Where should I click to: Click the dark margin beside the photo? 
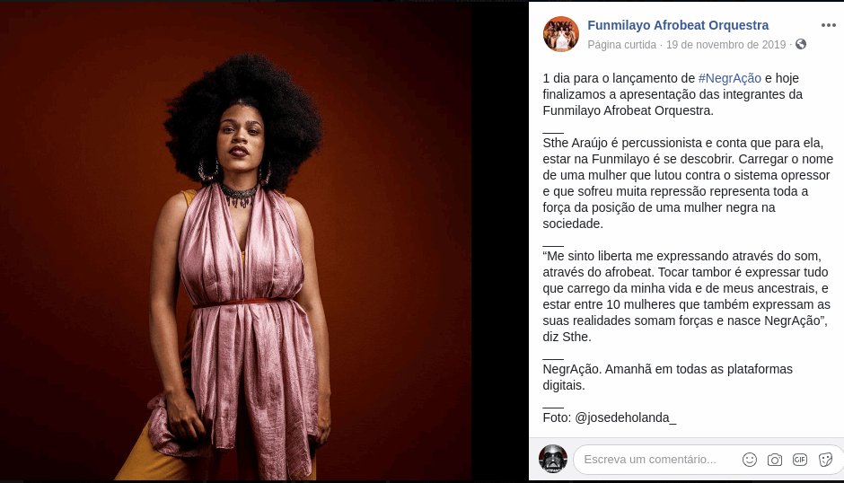tap(500, 241)
